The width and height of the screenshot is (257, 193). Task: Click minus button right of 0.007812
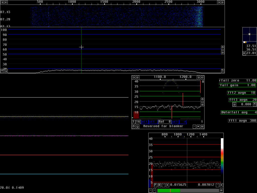click(x=217, y=185)
